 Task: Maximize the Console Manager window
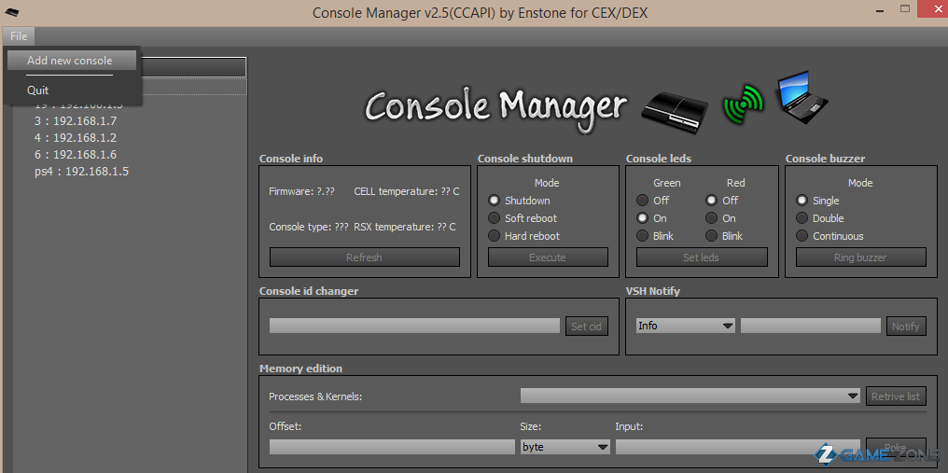point(905,8)
